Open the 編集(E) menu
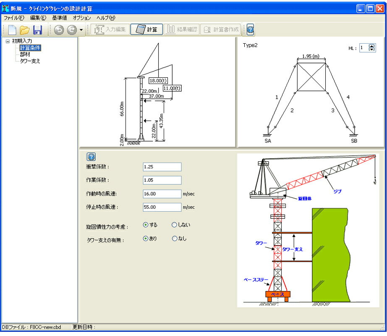This screenshot has width=387, height=336. [x=38, y=18]
